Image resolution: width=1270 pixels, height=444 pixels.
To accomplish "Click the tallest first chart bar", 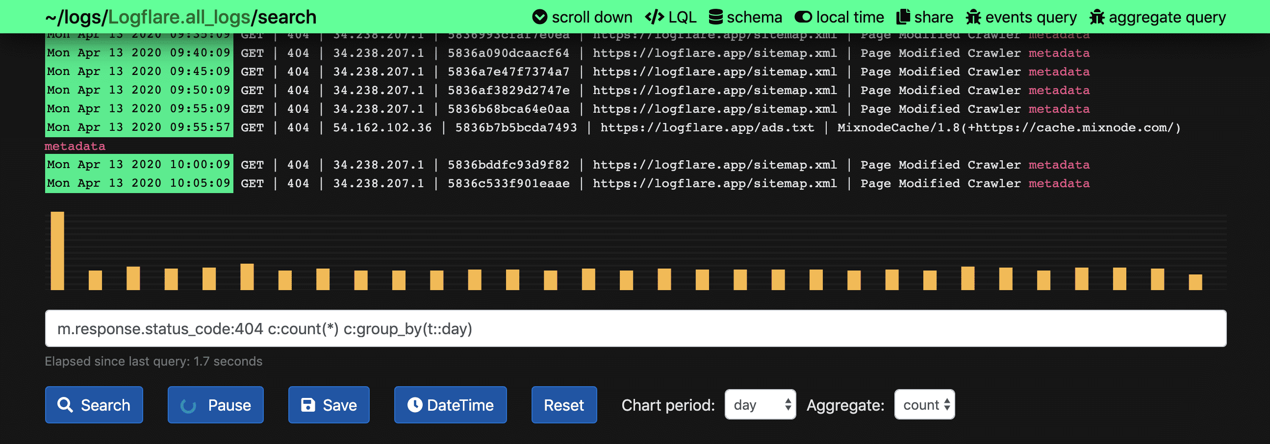I will click(58, 251).
